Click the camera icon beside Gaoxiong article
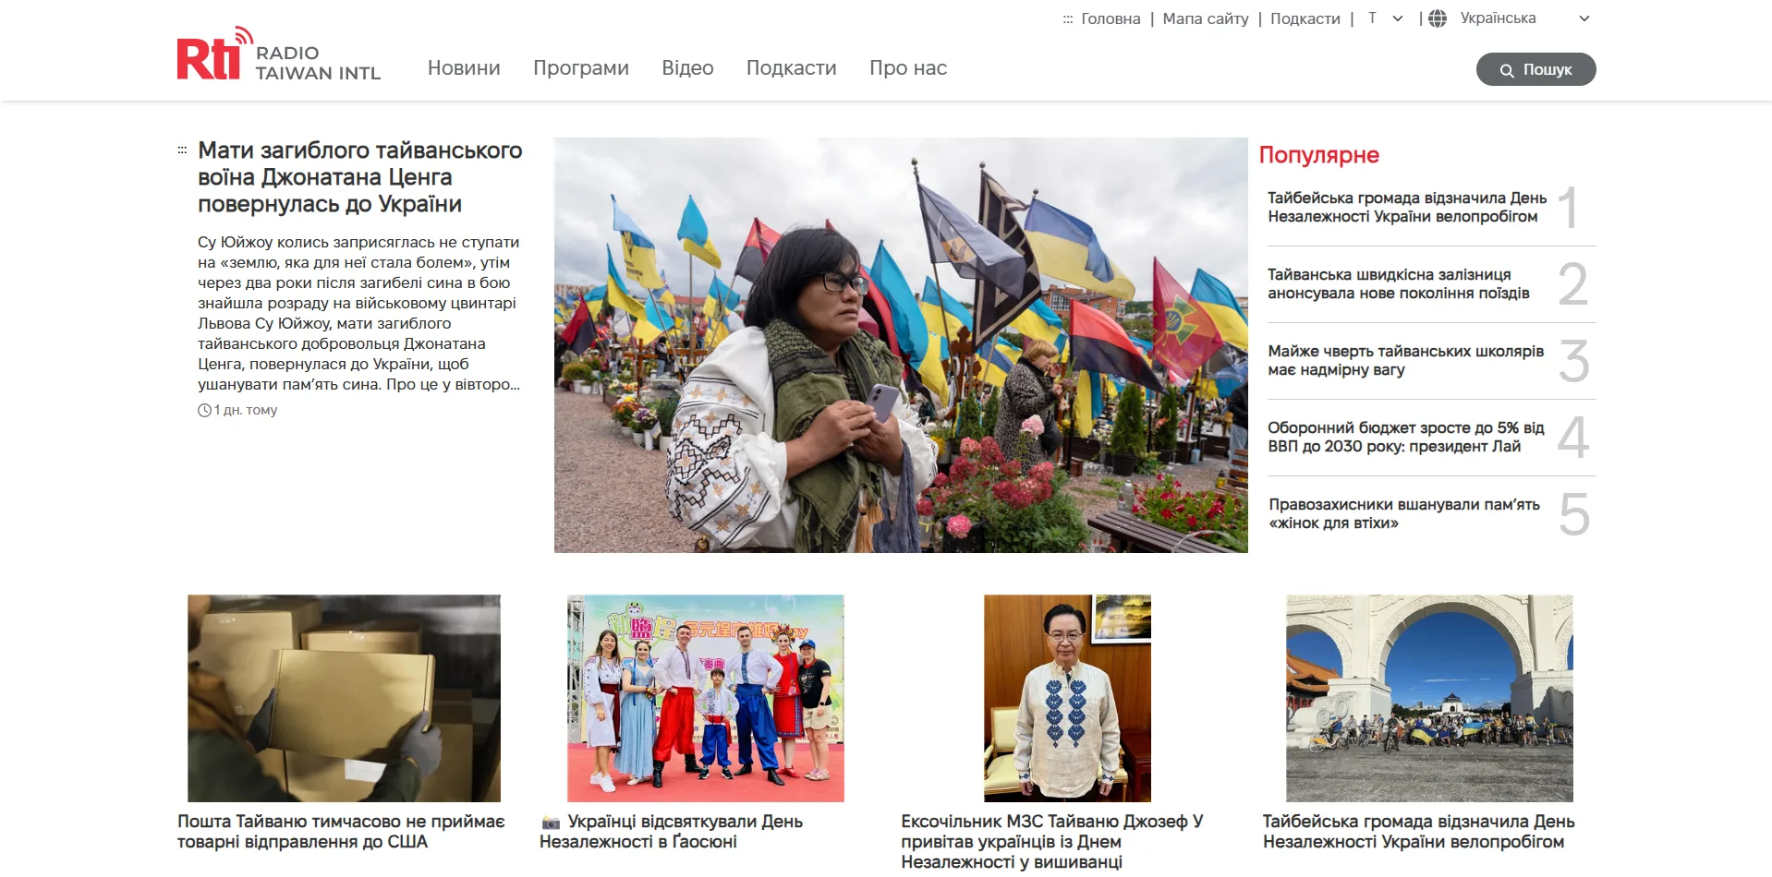 [551, 823]
